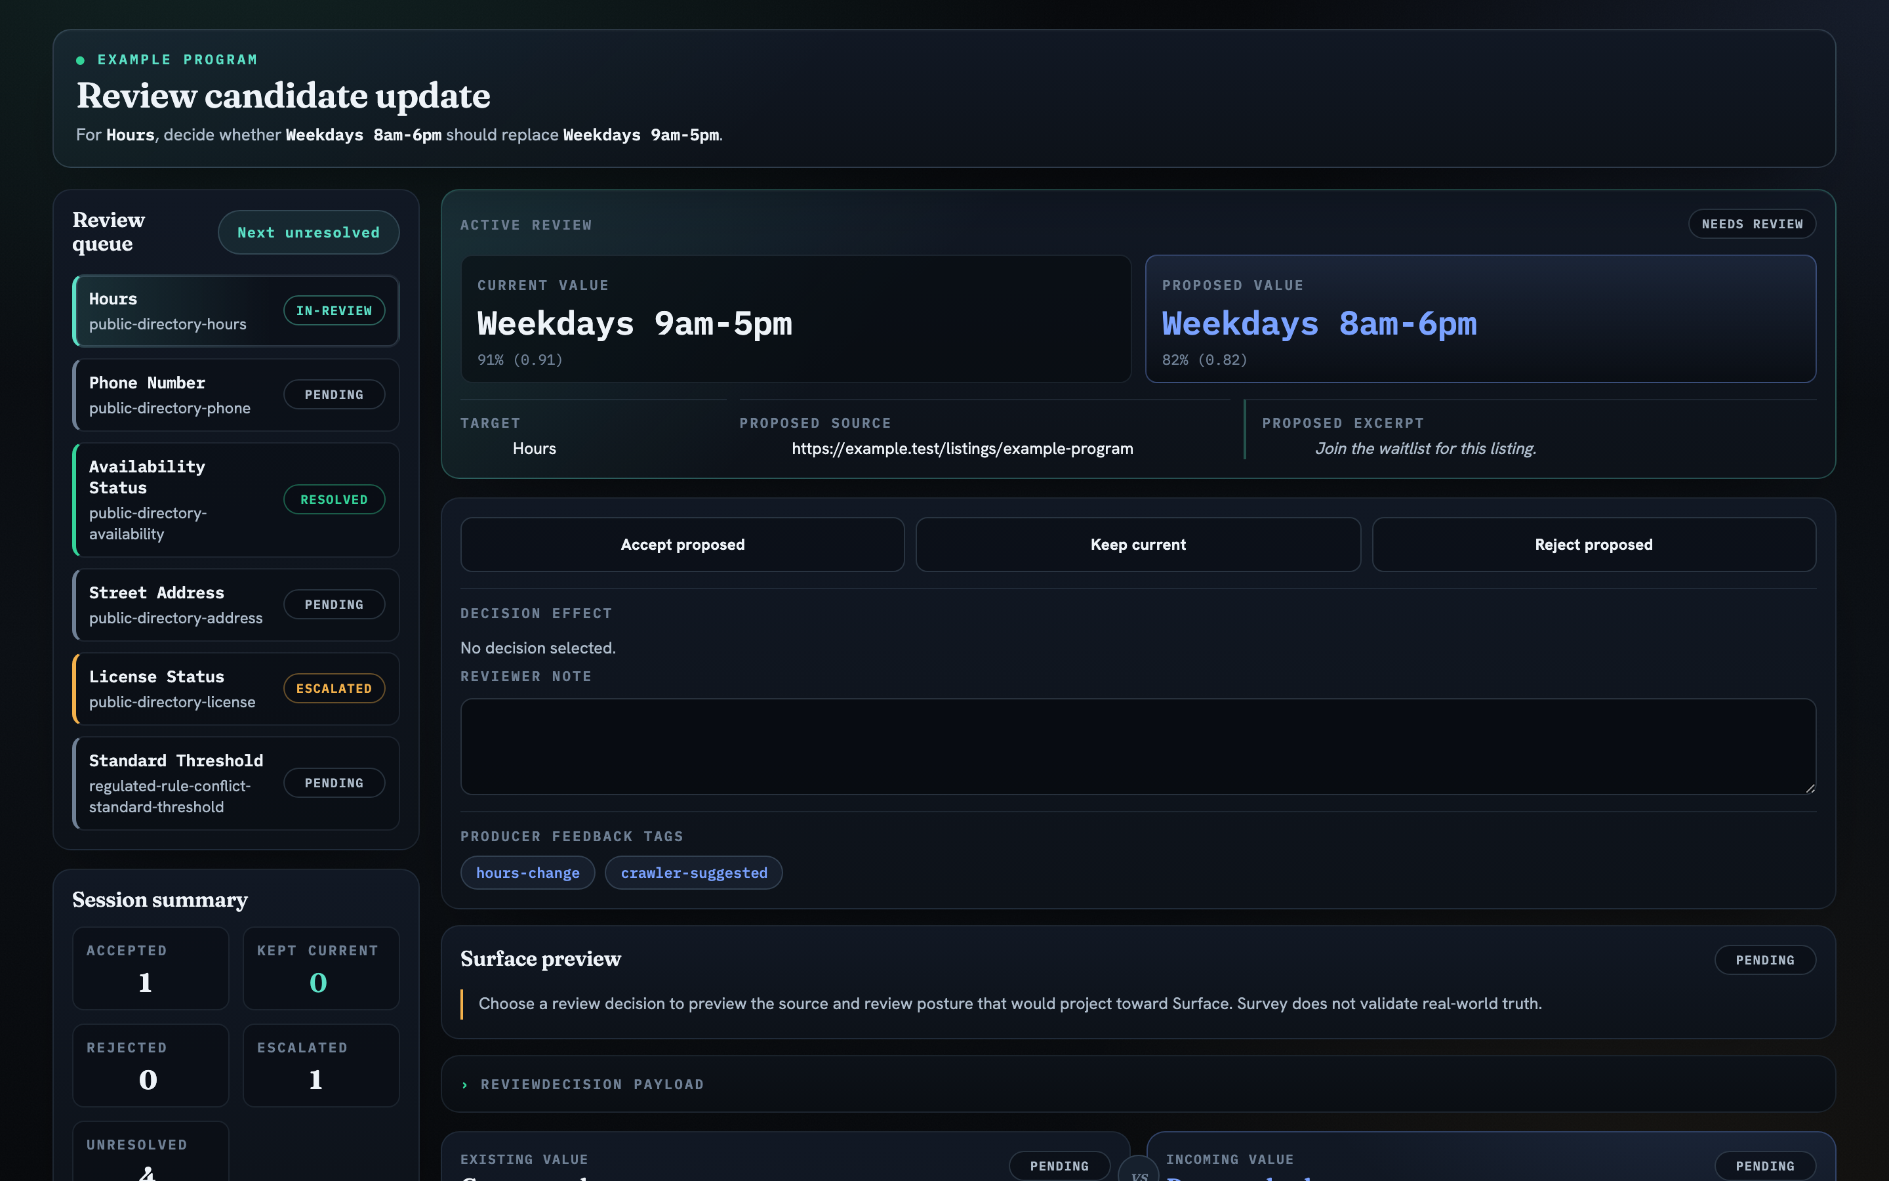Click the Session summary heading

pos(160,900)
